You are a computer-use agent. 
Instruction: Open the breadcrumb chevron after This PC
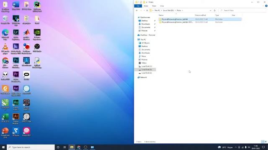(162, 10)
